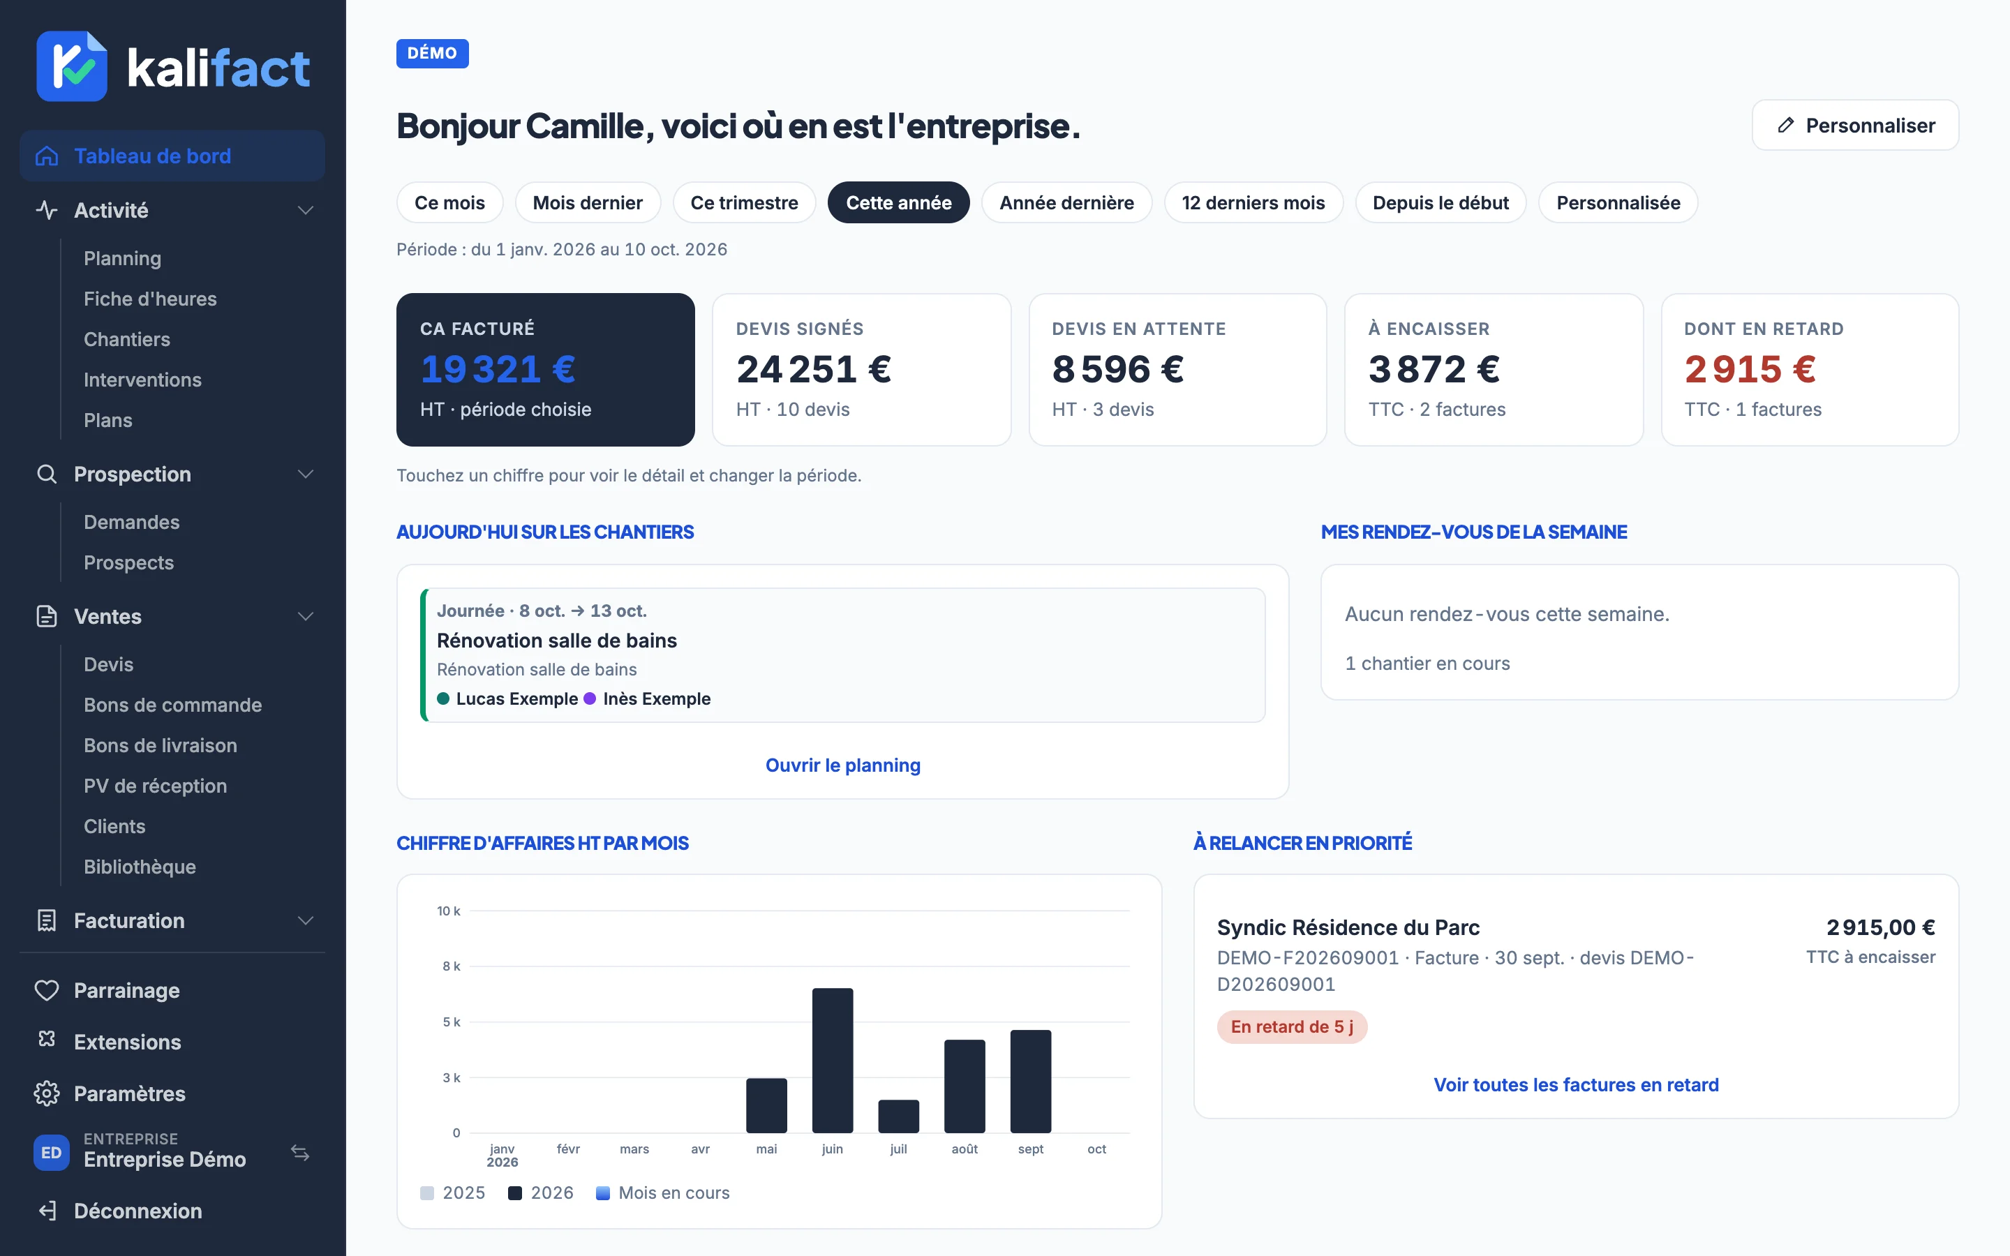Go to Bons de commande
Image resolution: width=2010 pixels, height=1256 pixels.
(173, 705)
